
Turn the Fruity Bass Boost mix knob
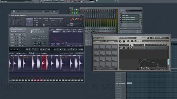[141, 22]
